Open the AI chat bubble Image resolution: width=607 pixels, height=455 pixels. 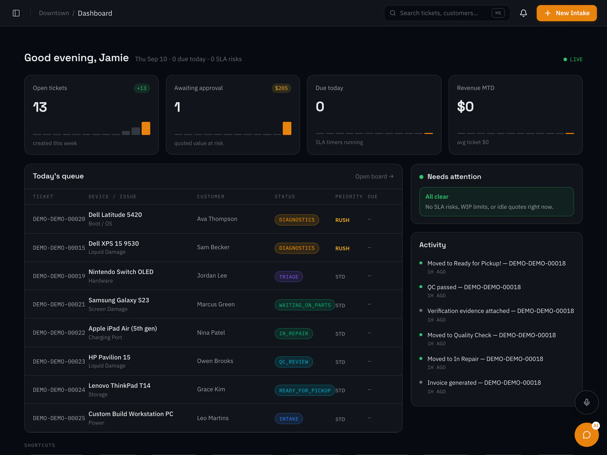click(586, 435)
